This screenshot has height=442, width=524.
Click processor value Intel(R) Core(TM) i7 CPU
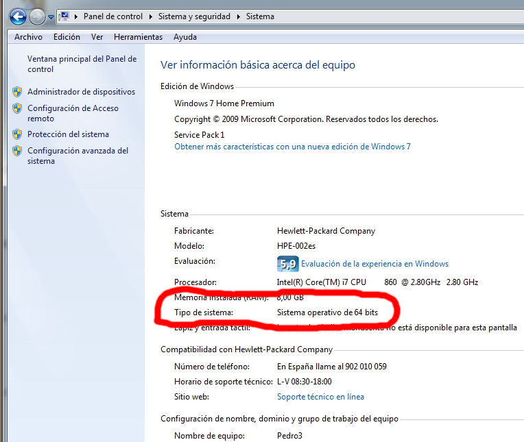click(322, 282)
